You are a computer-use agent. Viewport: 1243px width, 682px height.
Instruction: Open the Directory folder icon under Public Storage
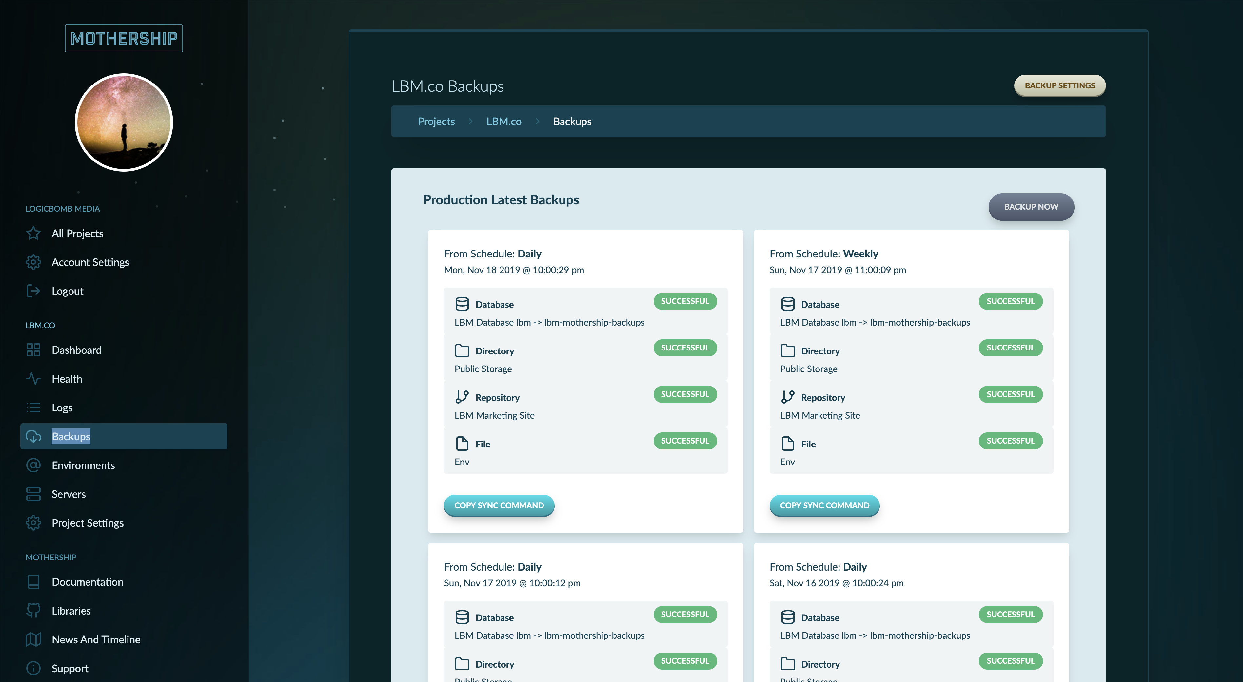[x=462, y=350]
